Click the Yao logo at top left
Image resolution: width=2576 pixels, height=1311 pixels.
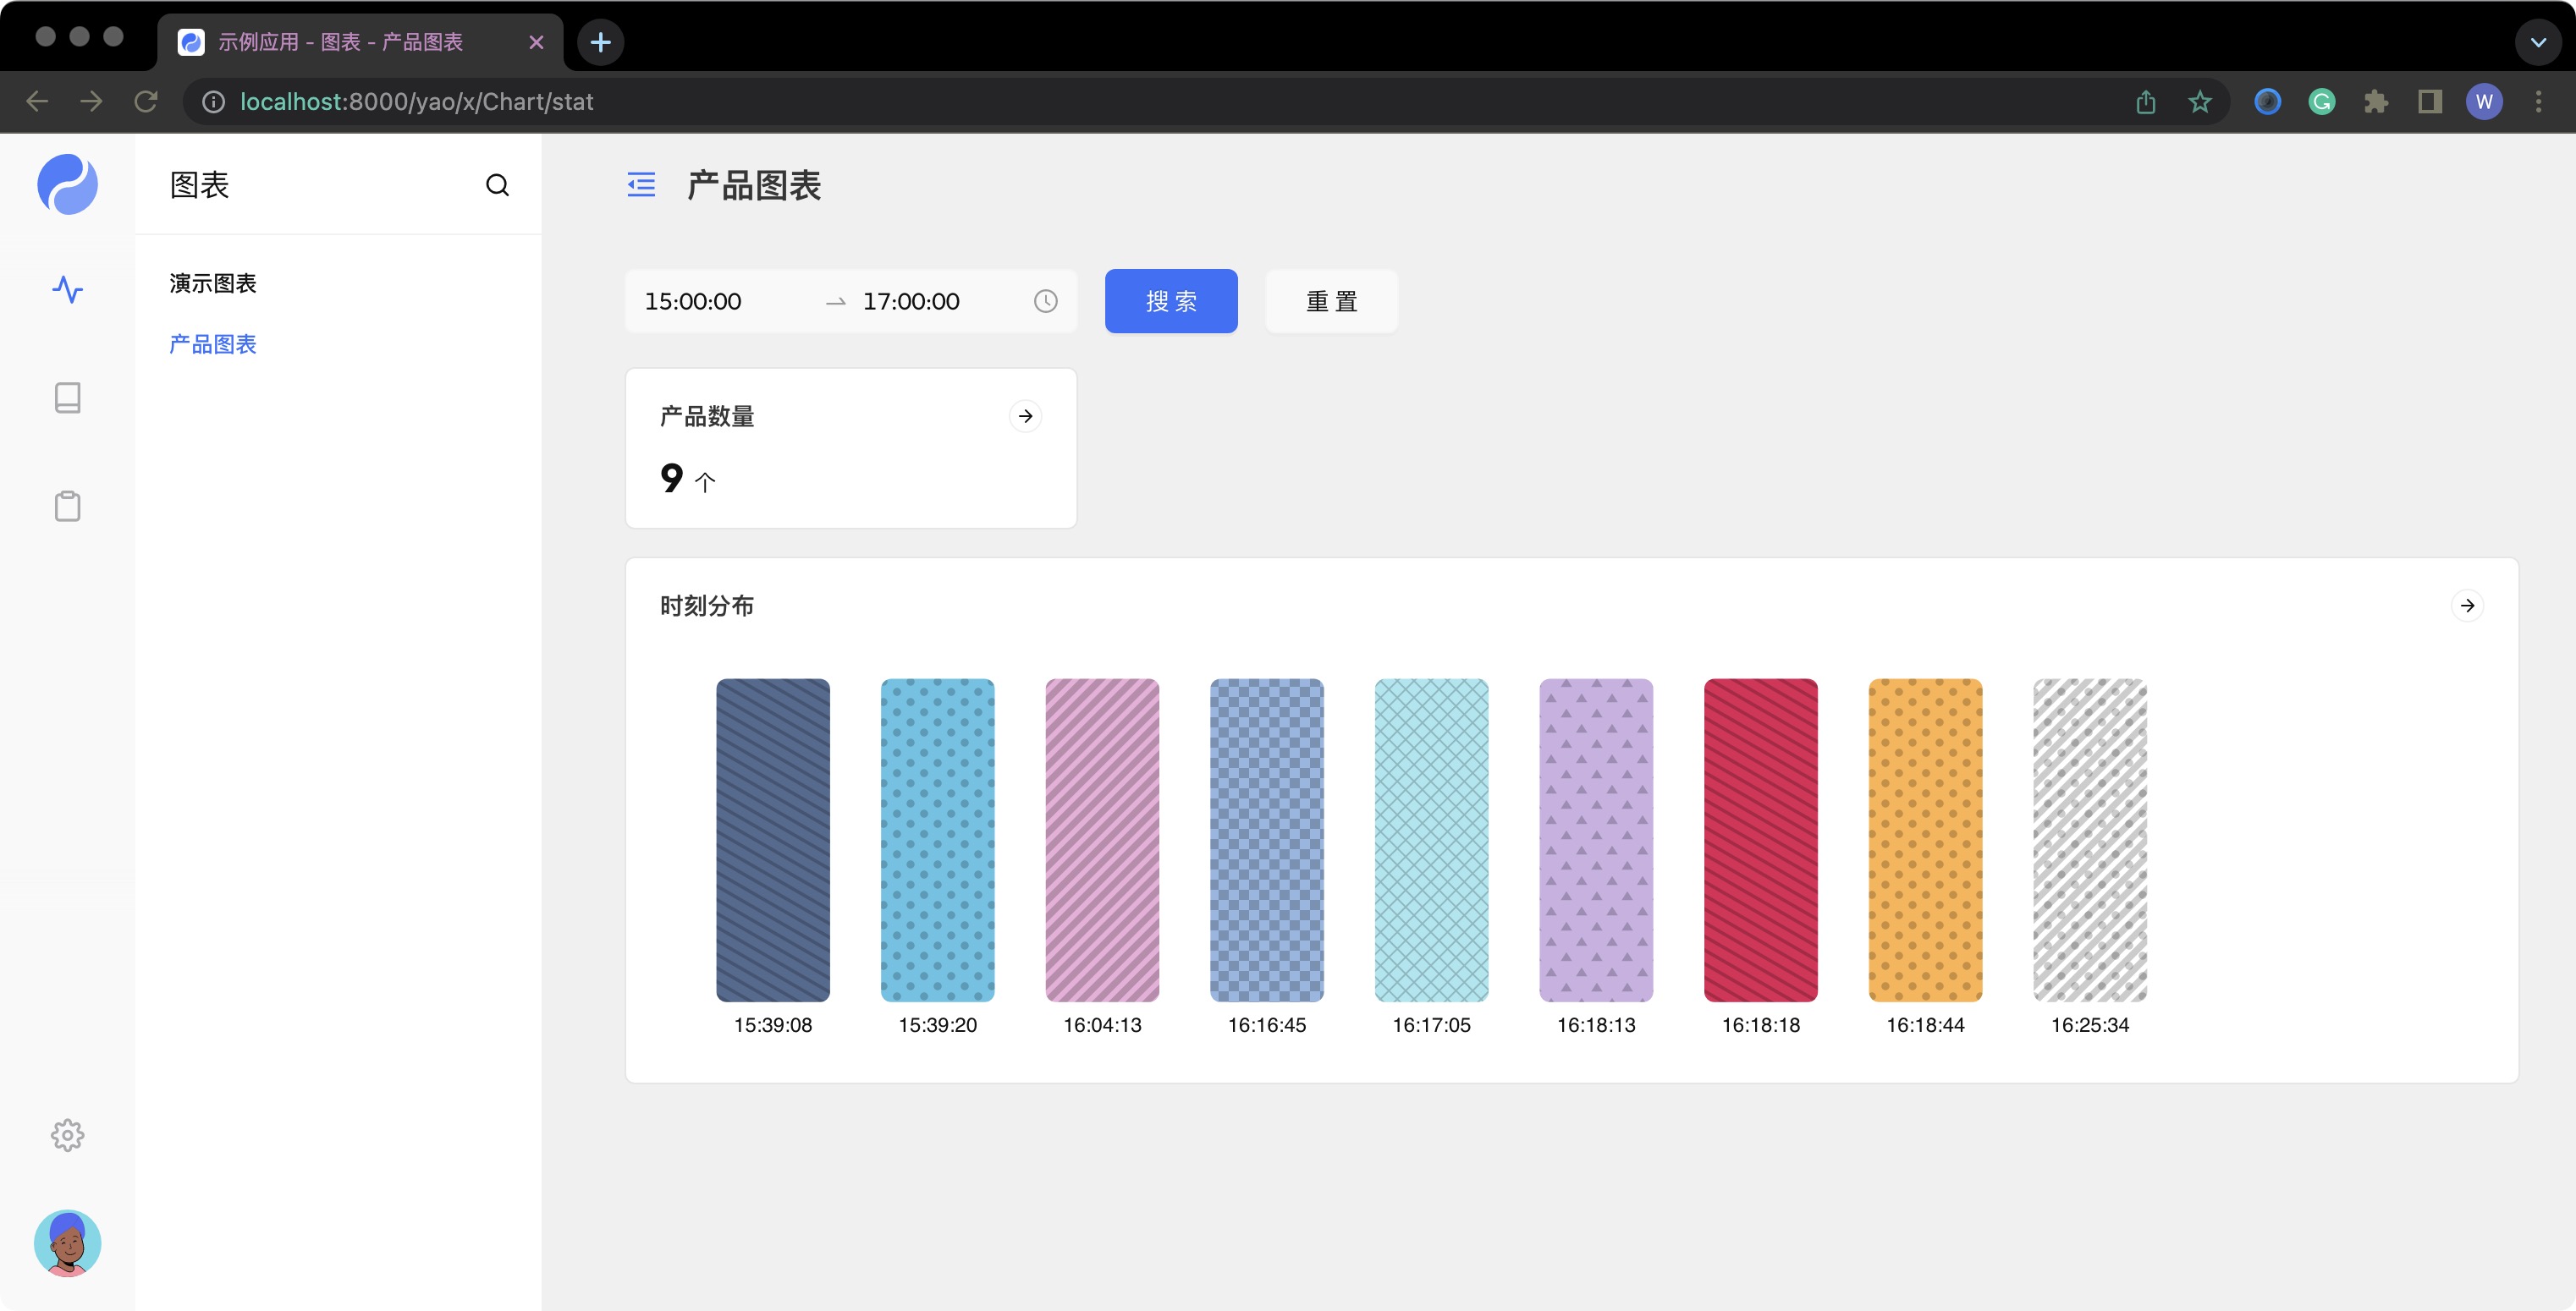67,185
